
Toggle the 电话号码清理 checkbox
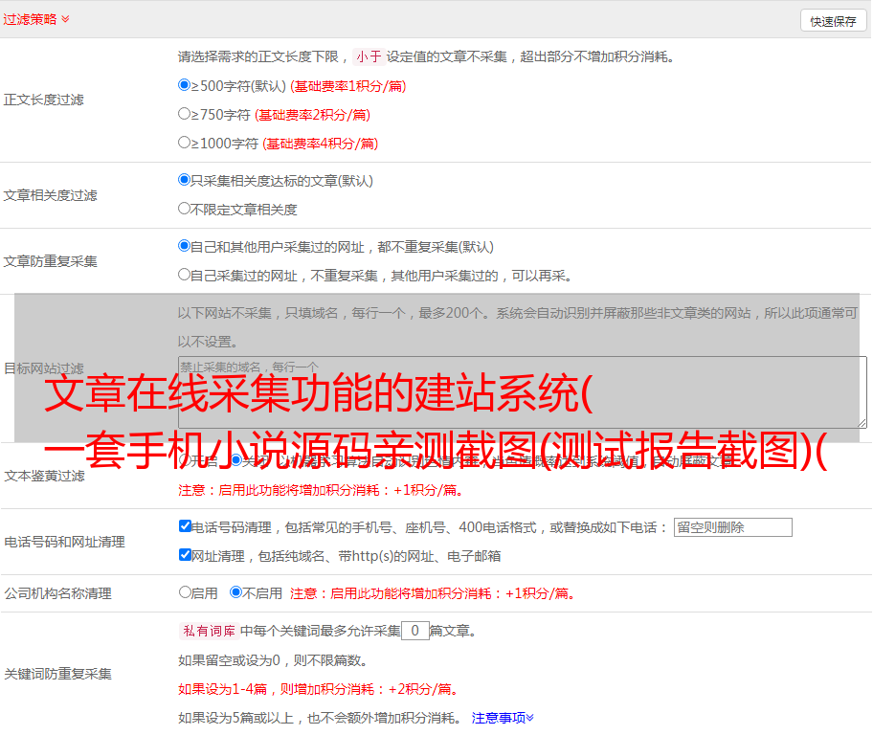pos(186,526)
